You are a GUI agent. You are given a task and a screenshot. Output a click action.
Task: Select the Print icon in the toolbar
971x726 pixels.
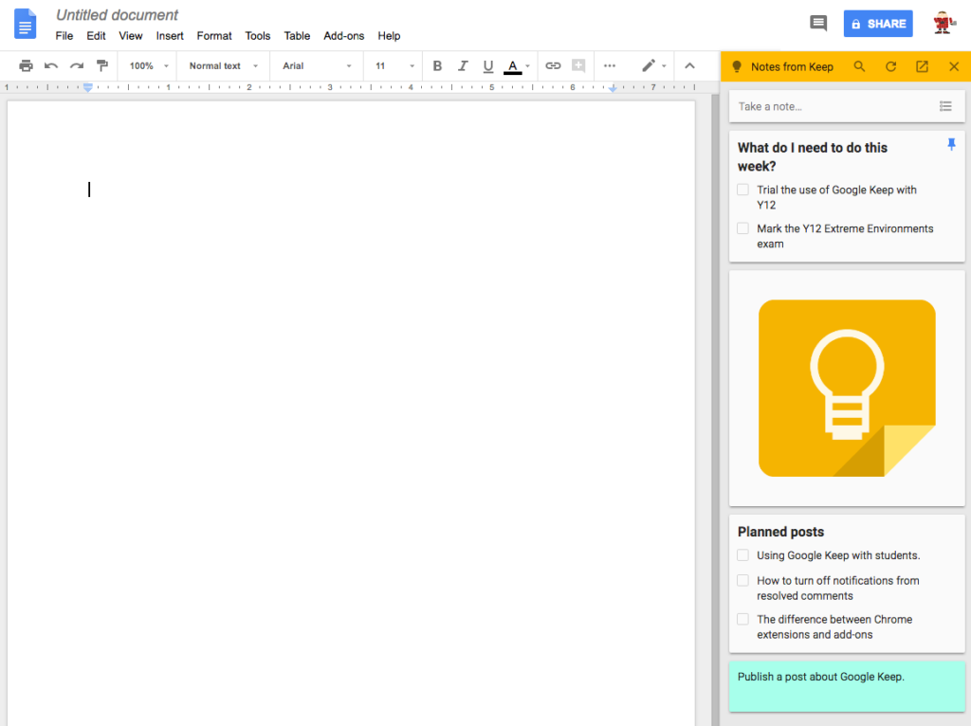(26, 65)
